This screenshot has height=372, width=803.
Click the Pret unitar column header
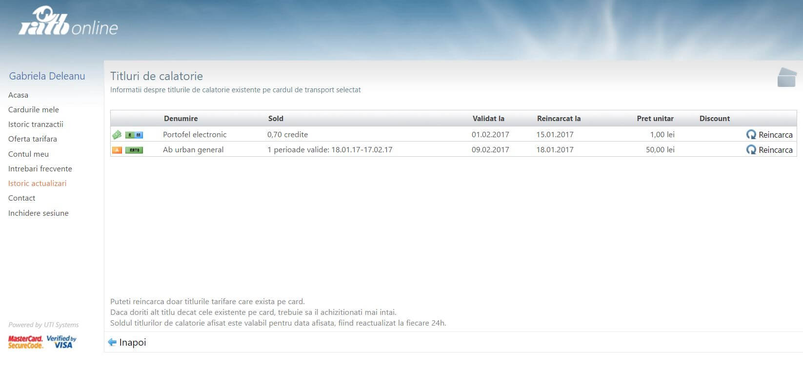tap(655, 119)
